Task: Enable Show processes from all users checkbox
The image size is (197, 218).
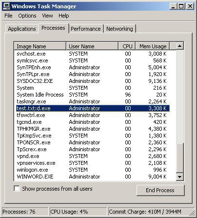Action: click(17, 189)
